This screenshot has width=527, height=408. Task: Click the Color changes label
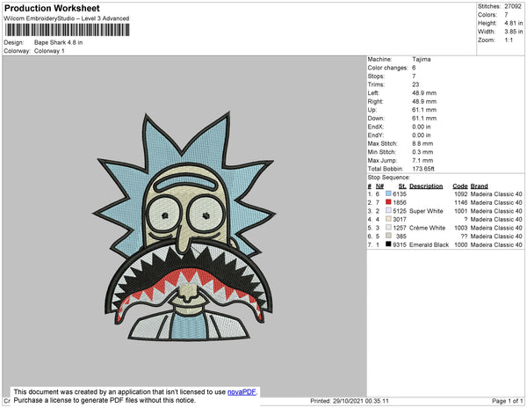[387, 68]
